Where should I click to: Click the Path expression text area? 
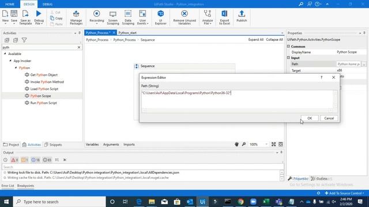237,99
